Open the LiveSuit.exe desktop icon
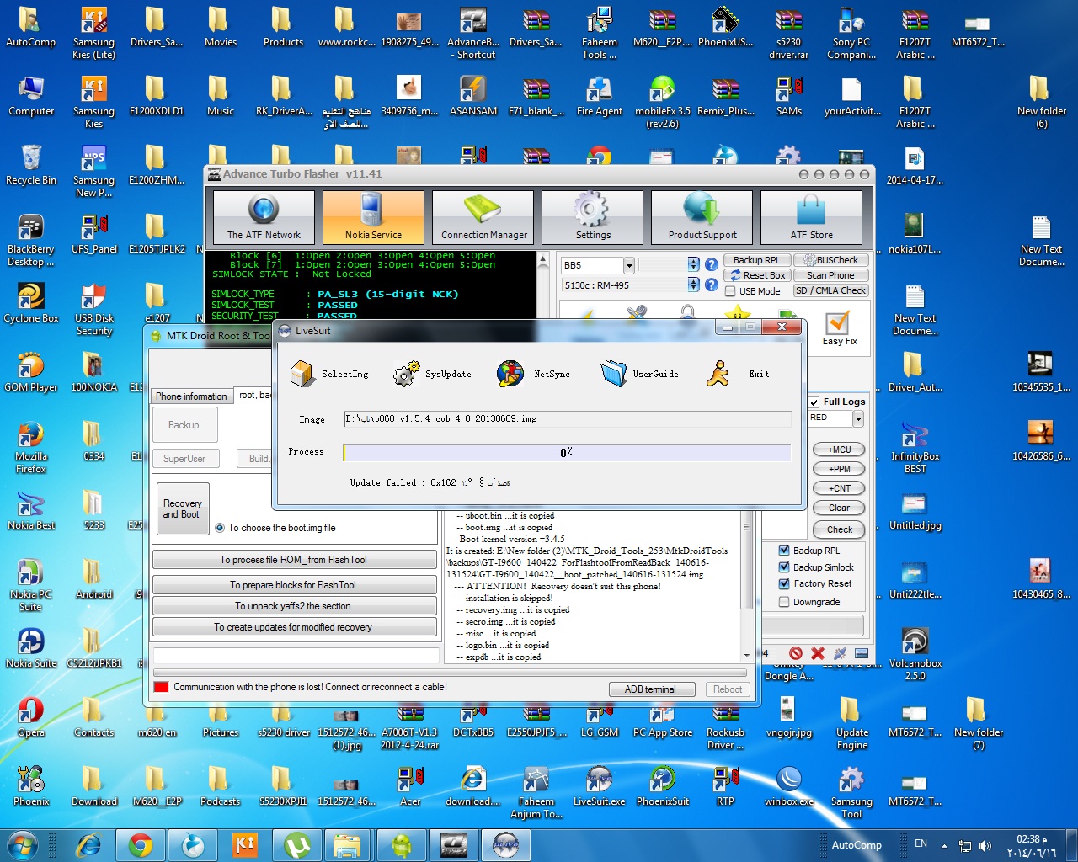Screen dimensions: 1078x862 pos(600,787)
